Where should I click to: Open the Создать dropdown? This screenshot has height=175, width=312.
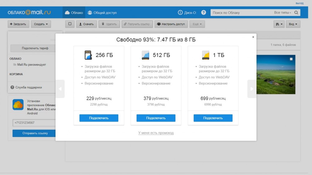click(41, 24)
